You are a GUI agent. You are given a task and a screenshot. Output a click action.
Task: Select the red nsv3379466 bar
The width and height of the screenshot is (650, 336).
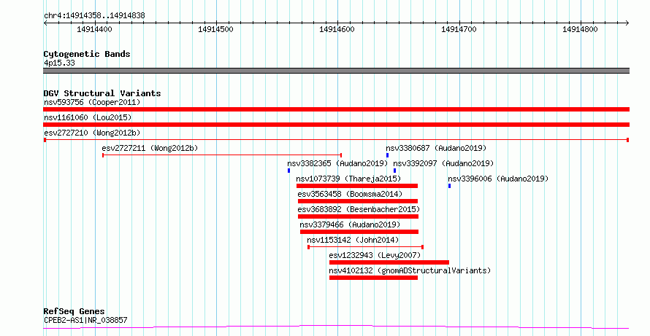[x=359, y=232]
